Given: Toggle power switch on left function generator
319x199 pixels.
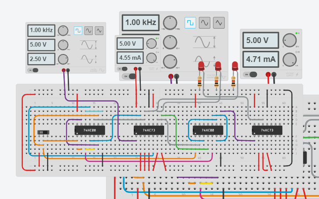Looking at the screenshot, I should (33, 70).
